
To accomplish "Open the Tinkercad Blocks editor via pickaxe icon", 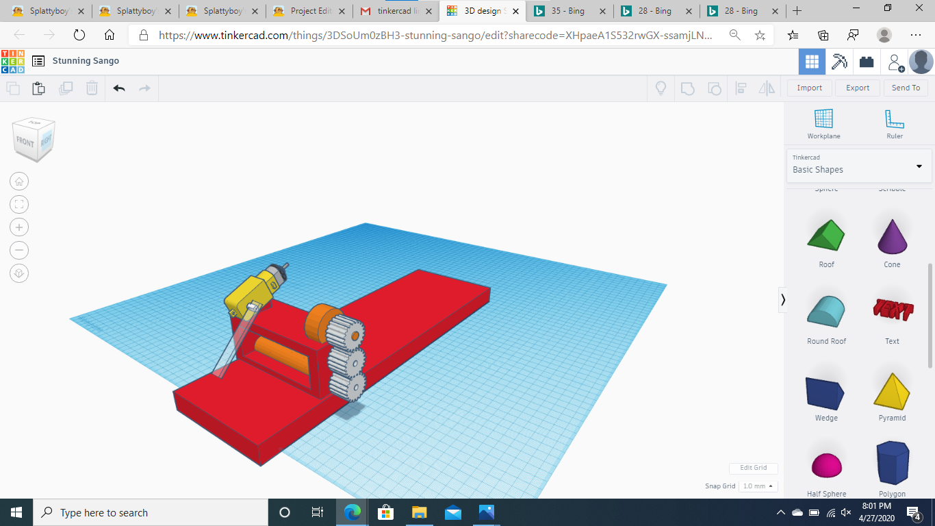I will pyautogui.click(x=841, y=62).
